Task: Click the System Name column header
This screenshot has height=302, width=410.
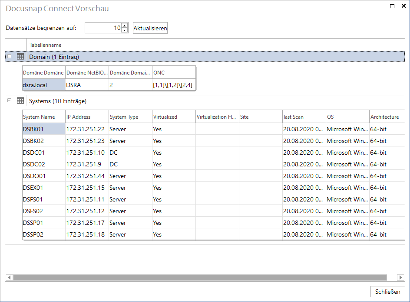Action: click(44, 117)
